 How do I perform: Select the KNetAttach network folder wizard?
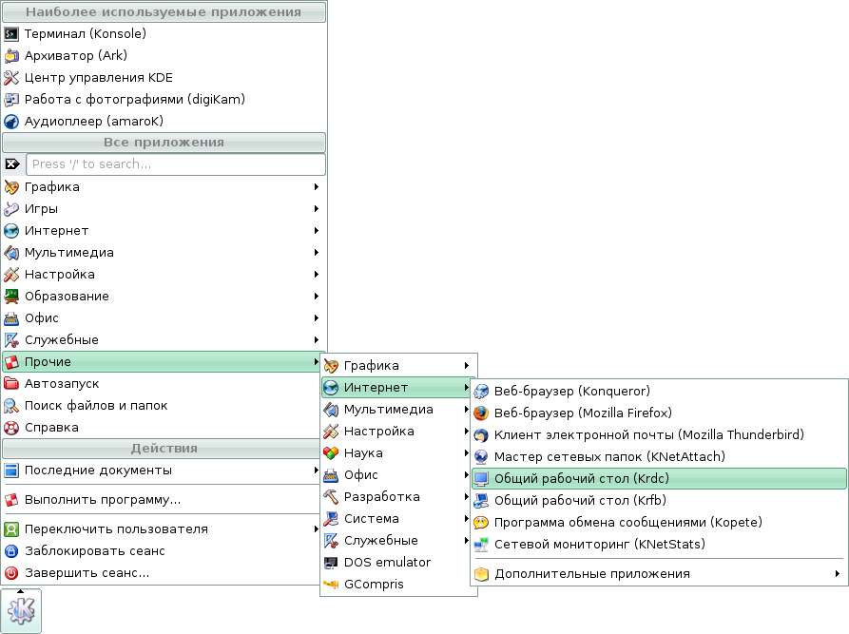click(x=604, y=456)
